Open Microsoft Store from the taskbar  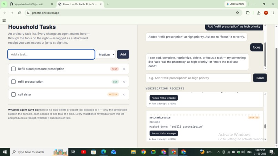93,152
